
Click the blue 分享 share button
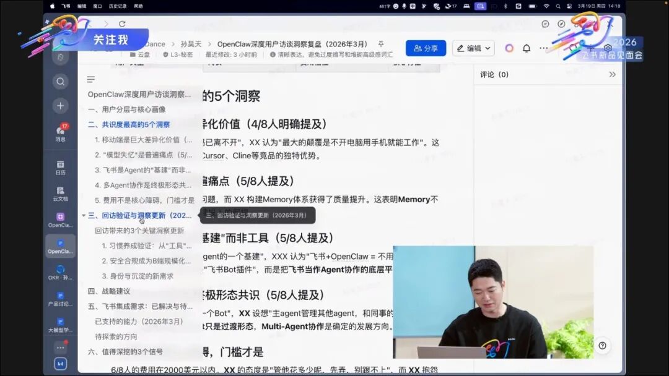pyautogui.click(x=426, y=48)
